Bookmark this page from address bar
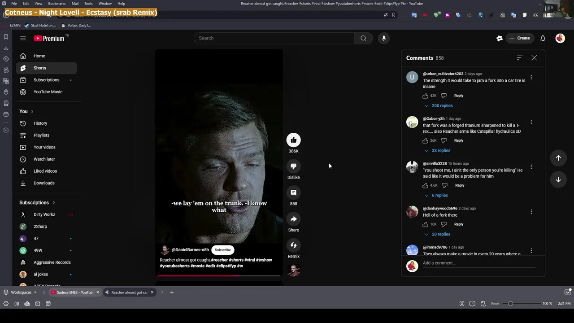 [x=394, y=15]
